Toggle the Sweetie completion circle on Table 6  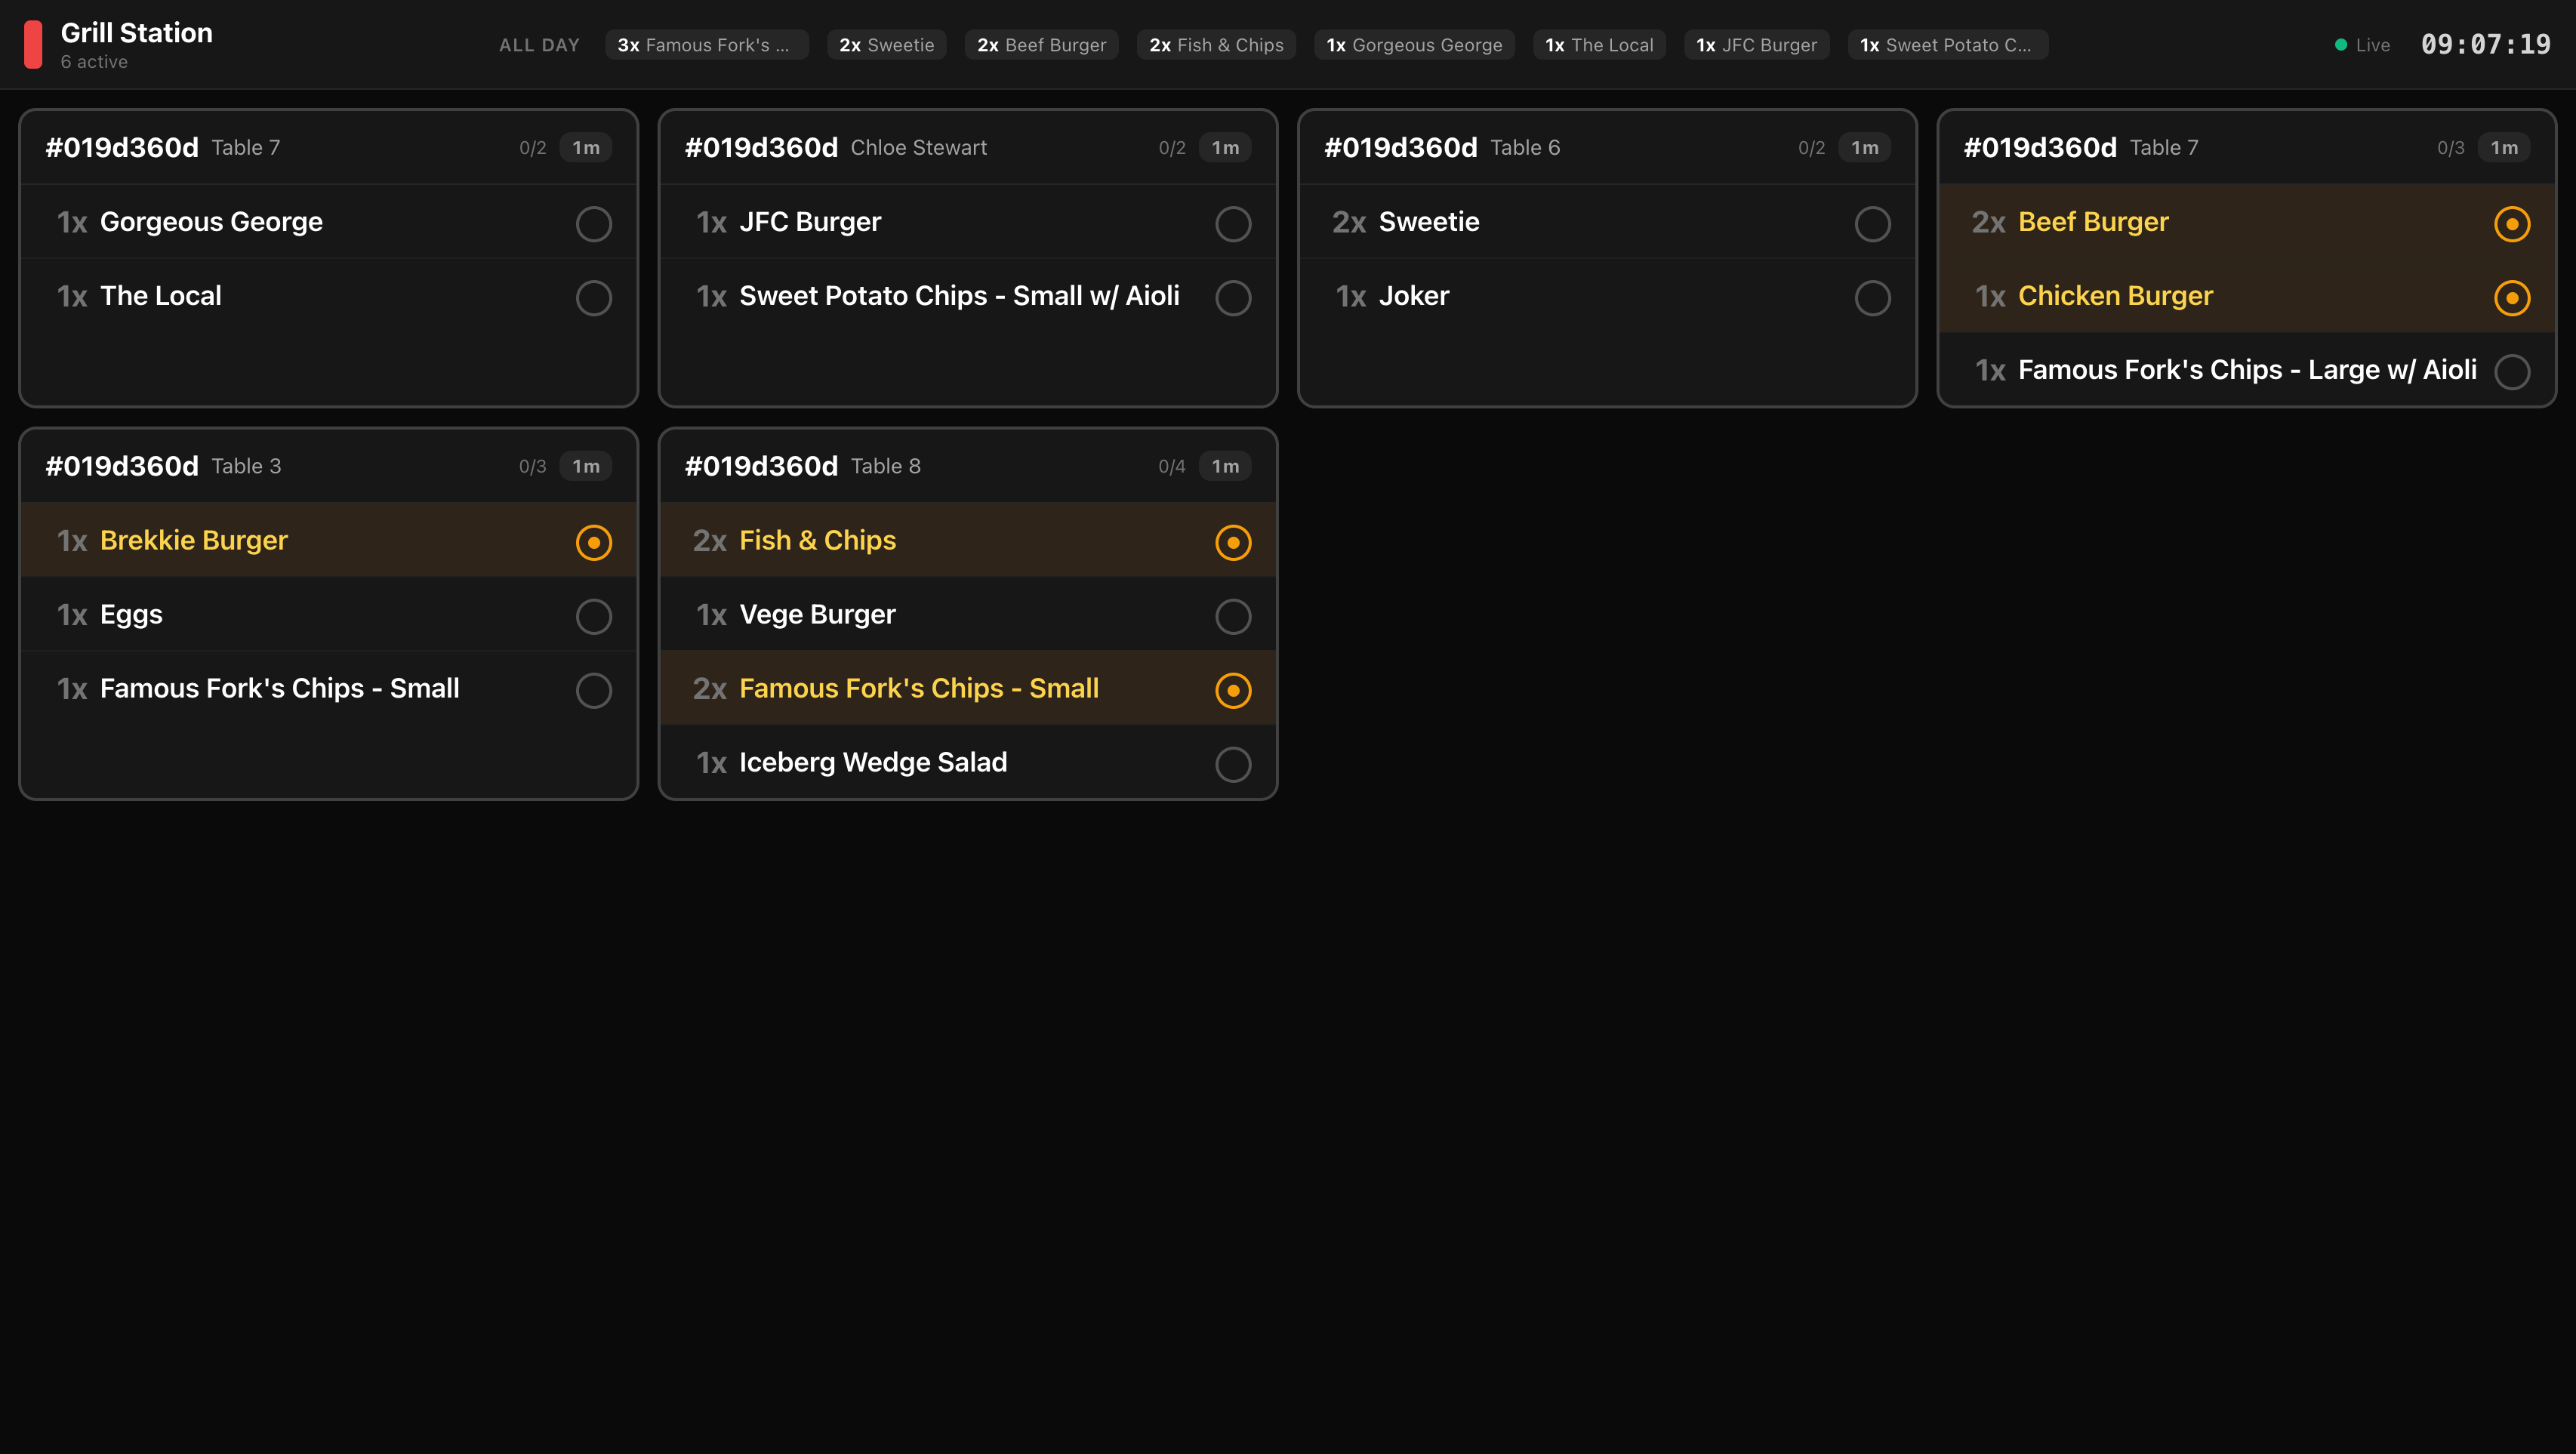1872,224
